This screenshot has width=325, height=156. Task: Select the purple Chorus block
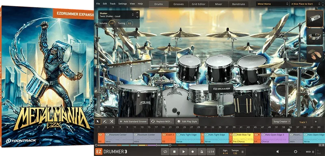pyautogui.click(x=275, y=138)
